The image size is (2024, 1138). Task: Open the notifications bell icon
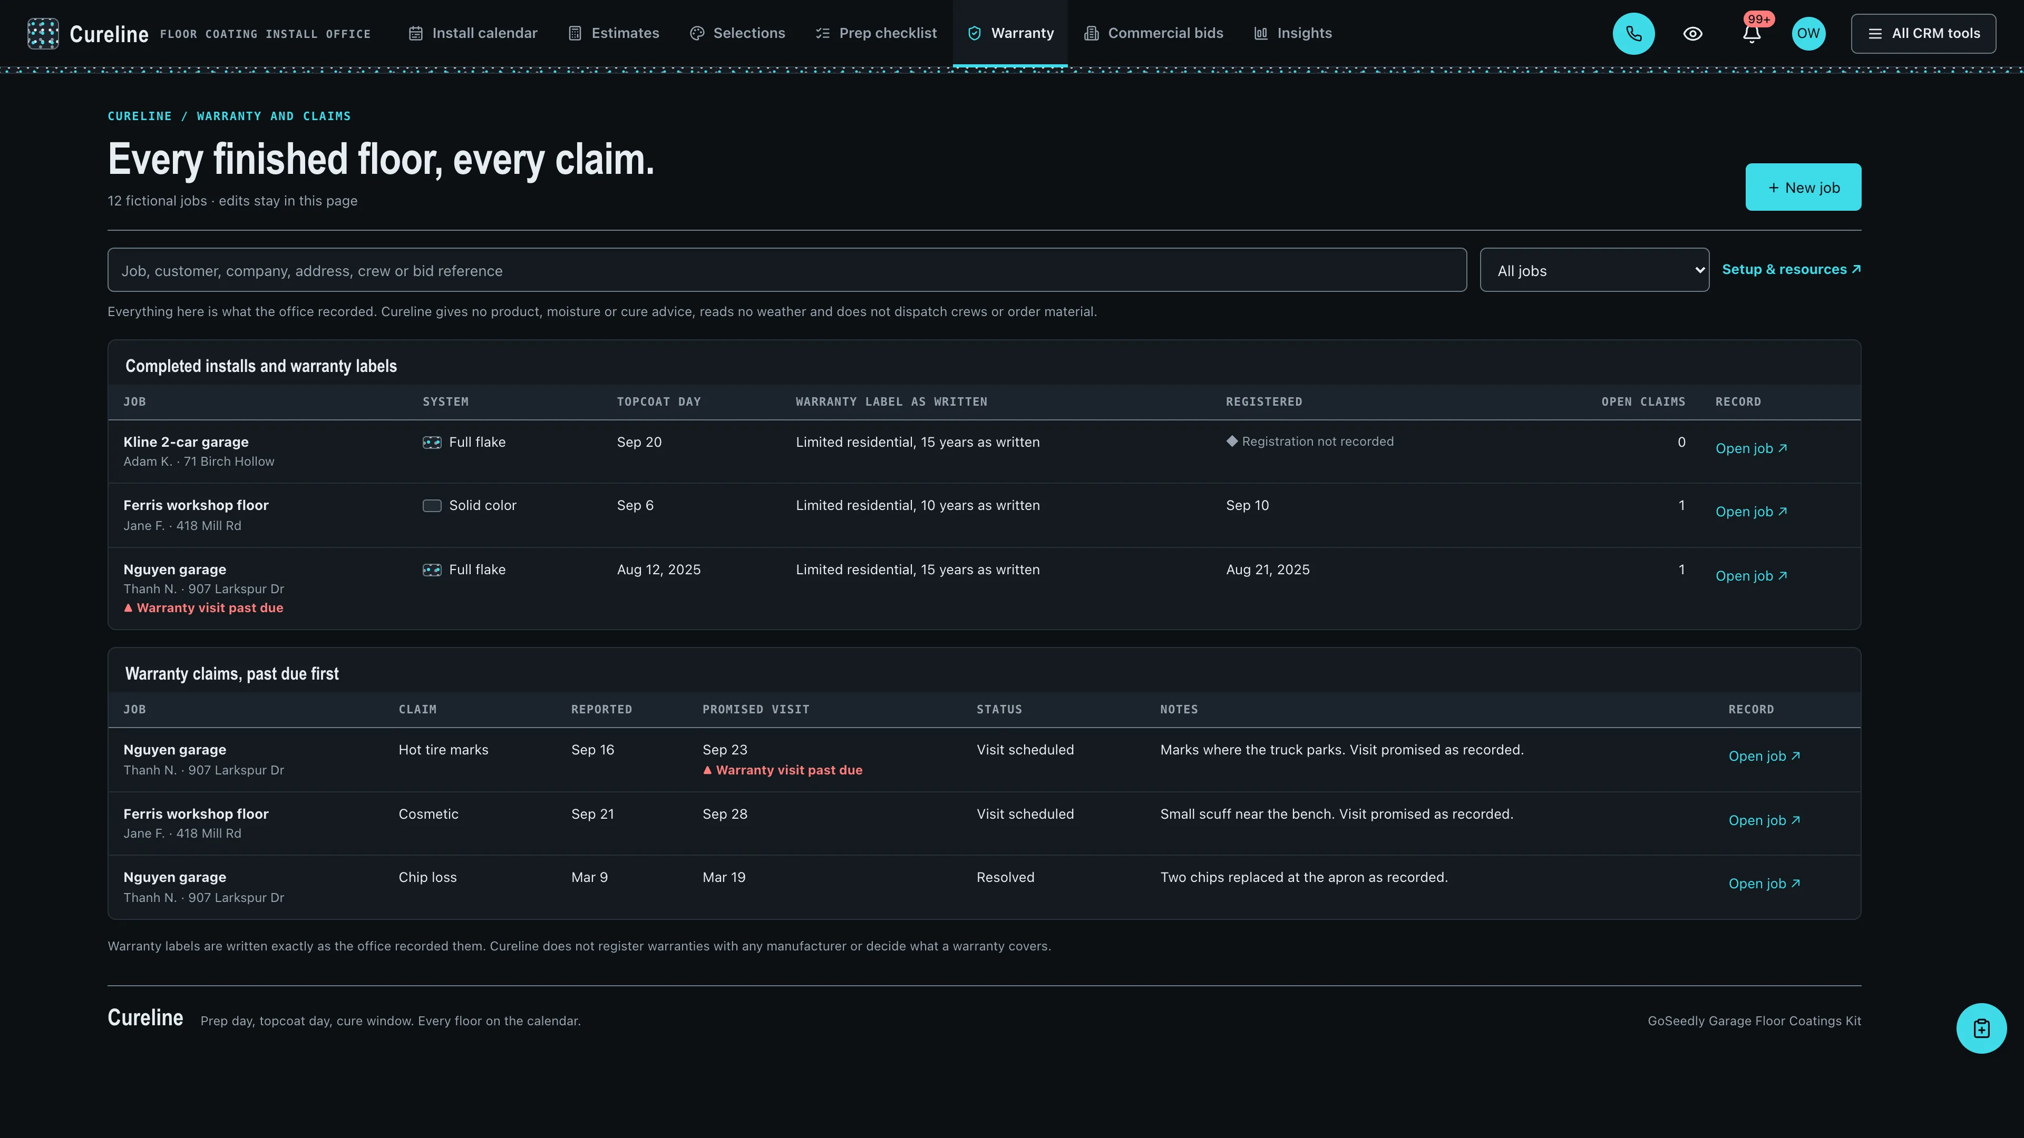[x=1751, y=34]
